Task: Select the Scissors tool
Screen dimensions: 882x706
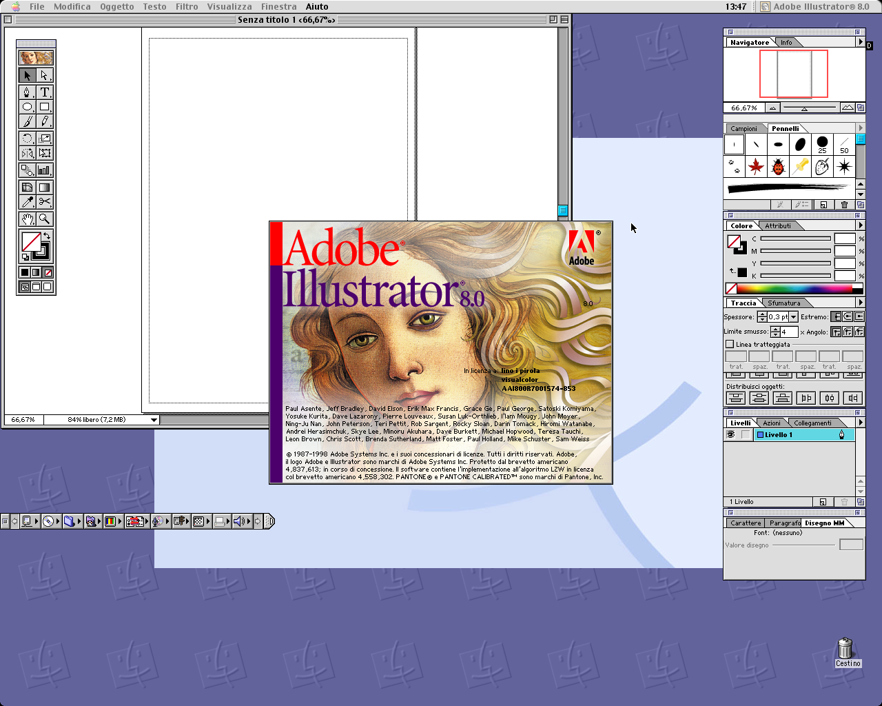Action: tap(45, 202)
